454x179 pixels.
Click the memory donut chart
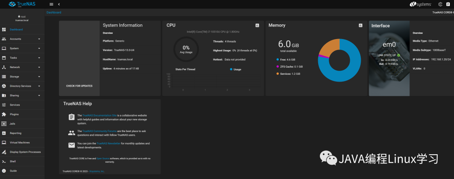(x=339, y=60)
